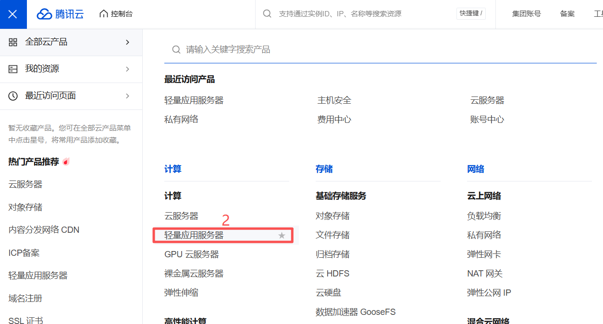This screenshot has width=603, height=324.
Task: Click the 最近访问页面 clock icon
Action: (13, 96)
